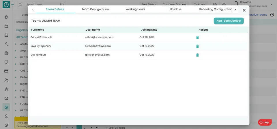Click Add Team Member button
Image resolution: width=277 pixels, height=129 pixels.
229,21
